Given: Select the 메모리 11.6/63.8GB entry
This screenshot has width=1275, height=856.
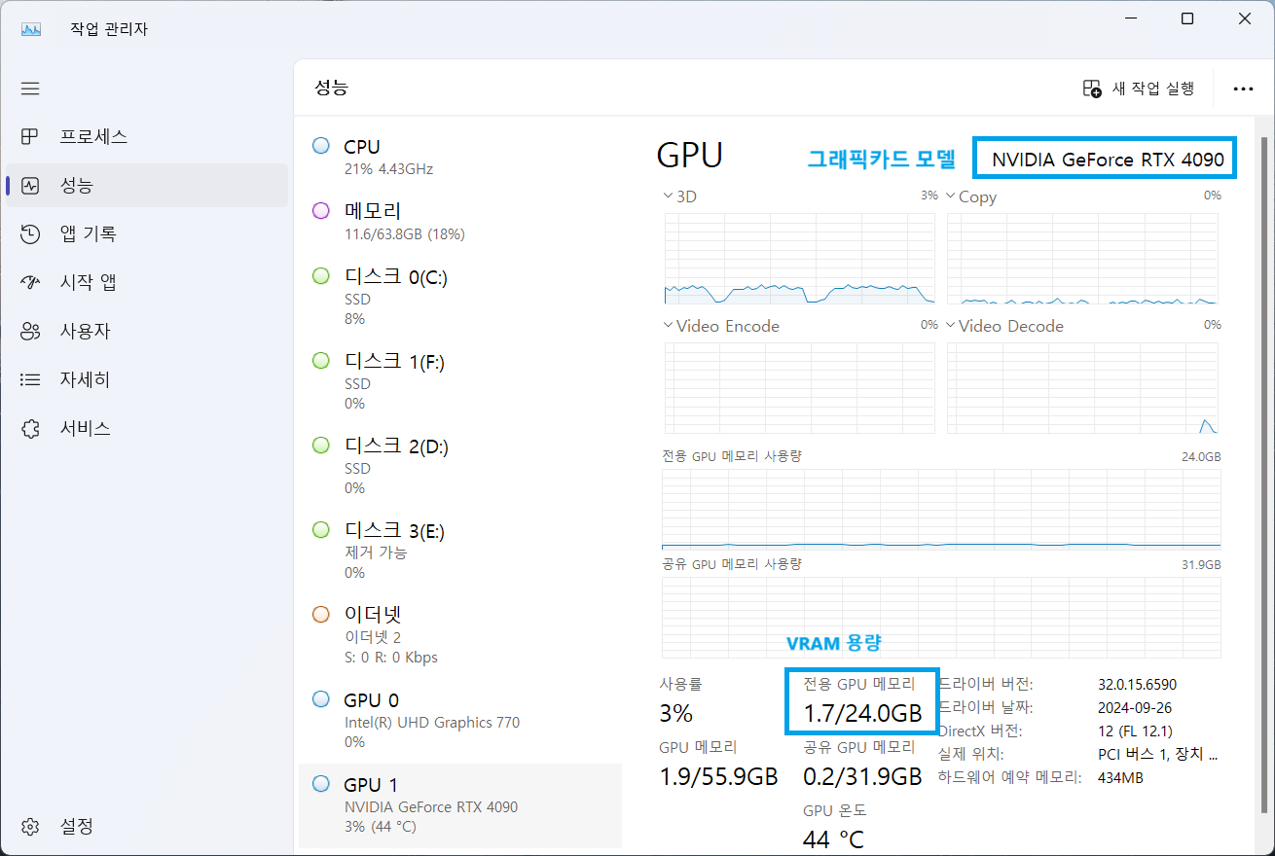Looking at the screenshot, I should pyautogui.click(x=460, y=222).
